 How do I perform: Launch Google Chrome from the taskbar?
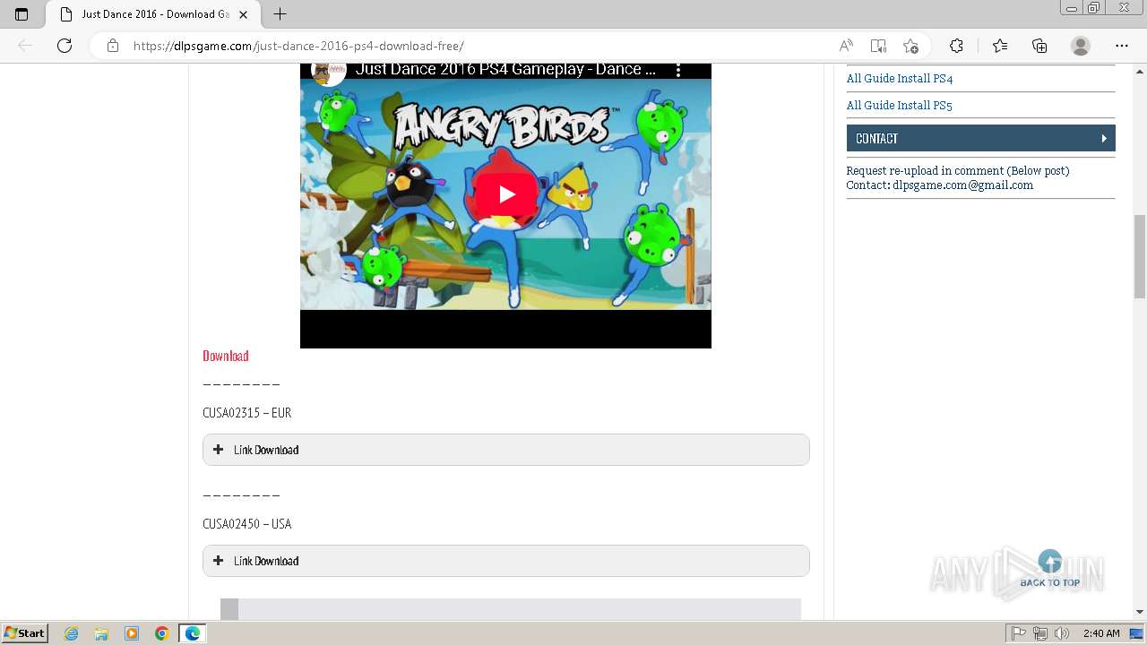pos(162,633)
